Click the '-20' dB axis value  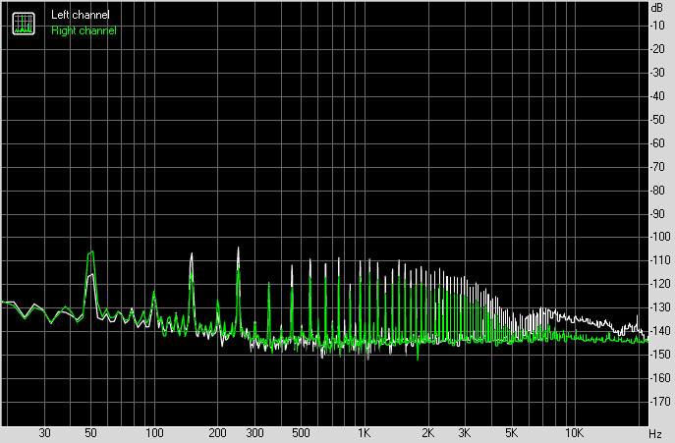tap(657, 49)
